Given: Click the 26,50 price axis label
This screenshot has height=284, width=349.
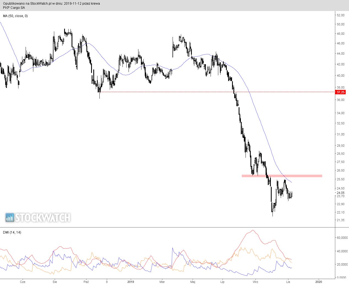Looking at the screenshot, I should click(340, 170).
